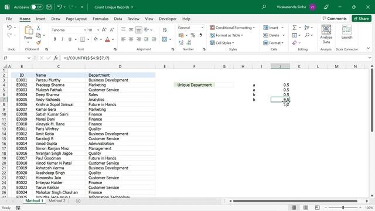Click the Analyze Data button
This screenshot has height=211, width=375.
326,34
